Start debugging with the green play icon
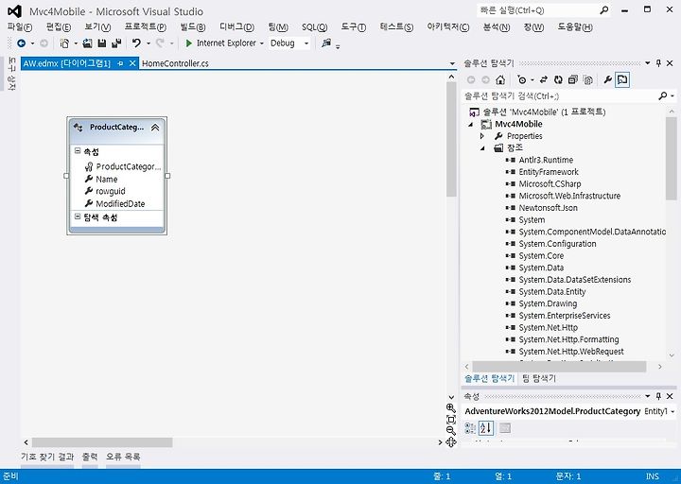Viewport: 681px width, 484px height. pyautogui.click(x=188, y=43)
